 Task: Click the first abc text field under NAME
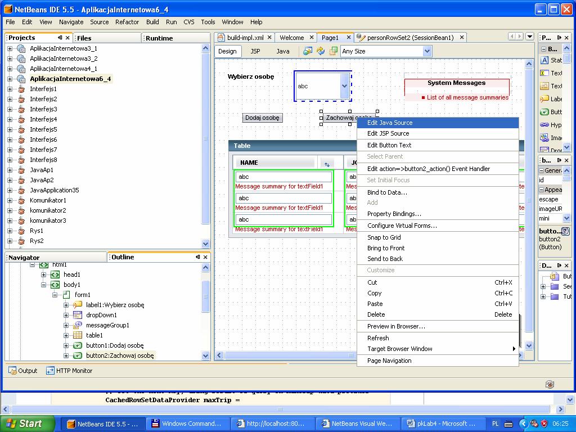point(283,177)
